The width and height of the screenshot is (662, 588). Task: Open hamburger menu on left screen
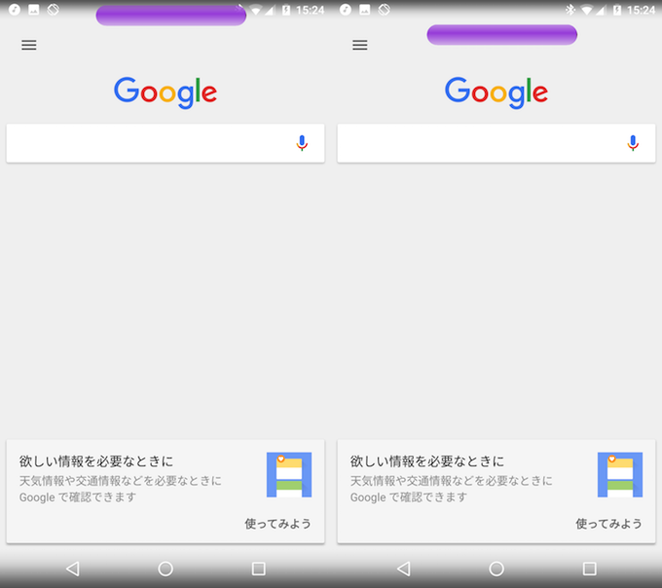pos(29,45)
